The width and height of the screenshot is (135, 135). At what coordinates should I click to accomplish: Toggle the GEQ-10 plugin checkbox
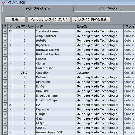point(5,123)
